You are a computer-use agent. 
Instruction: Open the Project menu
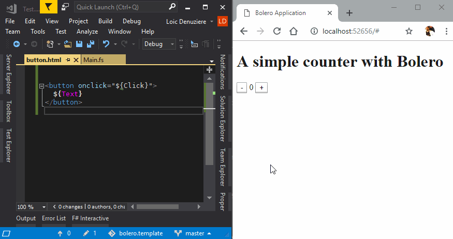[x=78, y=21]
